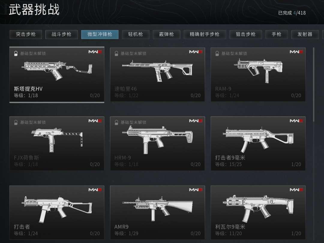The height and width of the screenshot is (243, 324).
Task: Select 狙击步枪 tab
Action: coord(246,34)
